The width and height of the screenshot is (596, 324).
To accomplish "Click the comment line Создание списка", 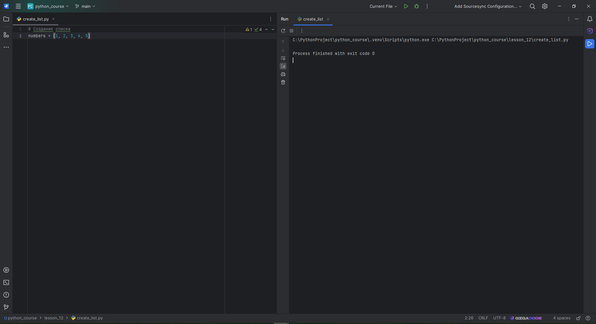I will pos(49,29).
